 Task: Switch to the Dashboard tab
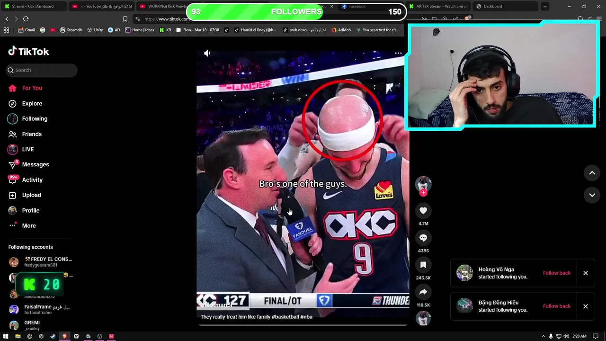pos(505,6)
